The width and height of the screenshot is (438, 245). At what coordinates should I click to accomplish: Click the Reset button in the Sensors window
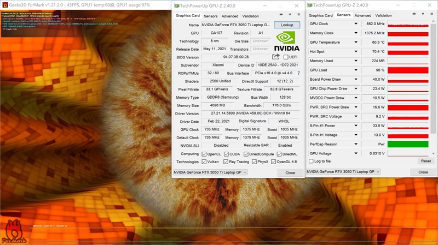[425, 161]
